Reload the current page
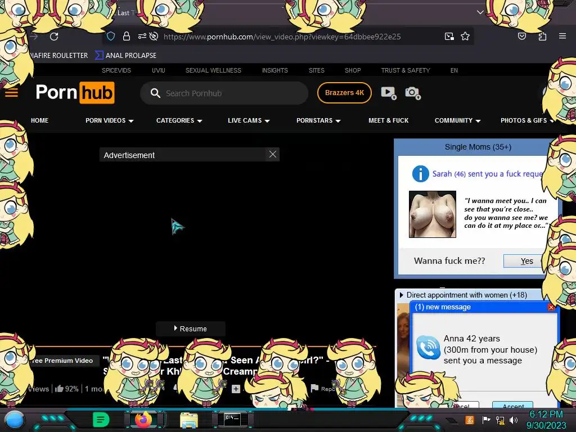The width and height of the screenshot is (576, 432). 54,37
